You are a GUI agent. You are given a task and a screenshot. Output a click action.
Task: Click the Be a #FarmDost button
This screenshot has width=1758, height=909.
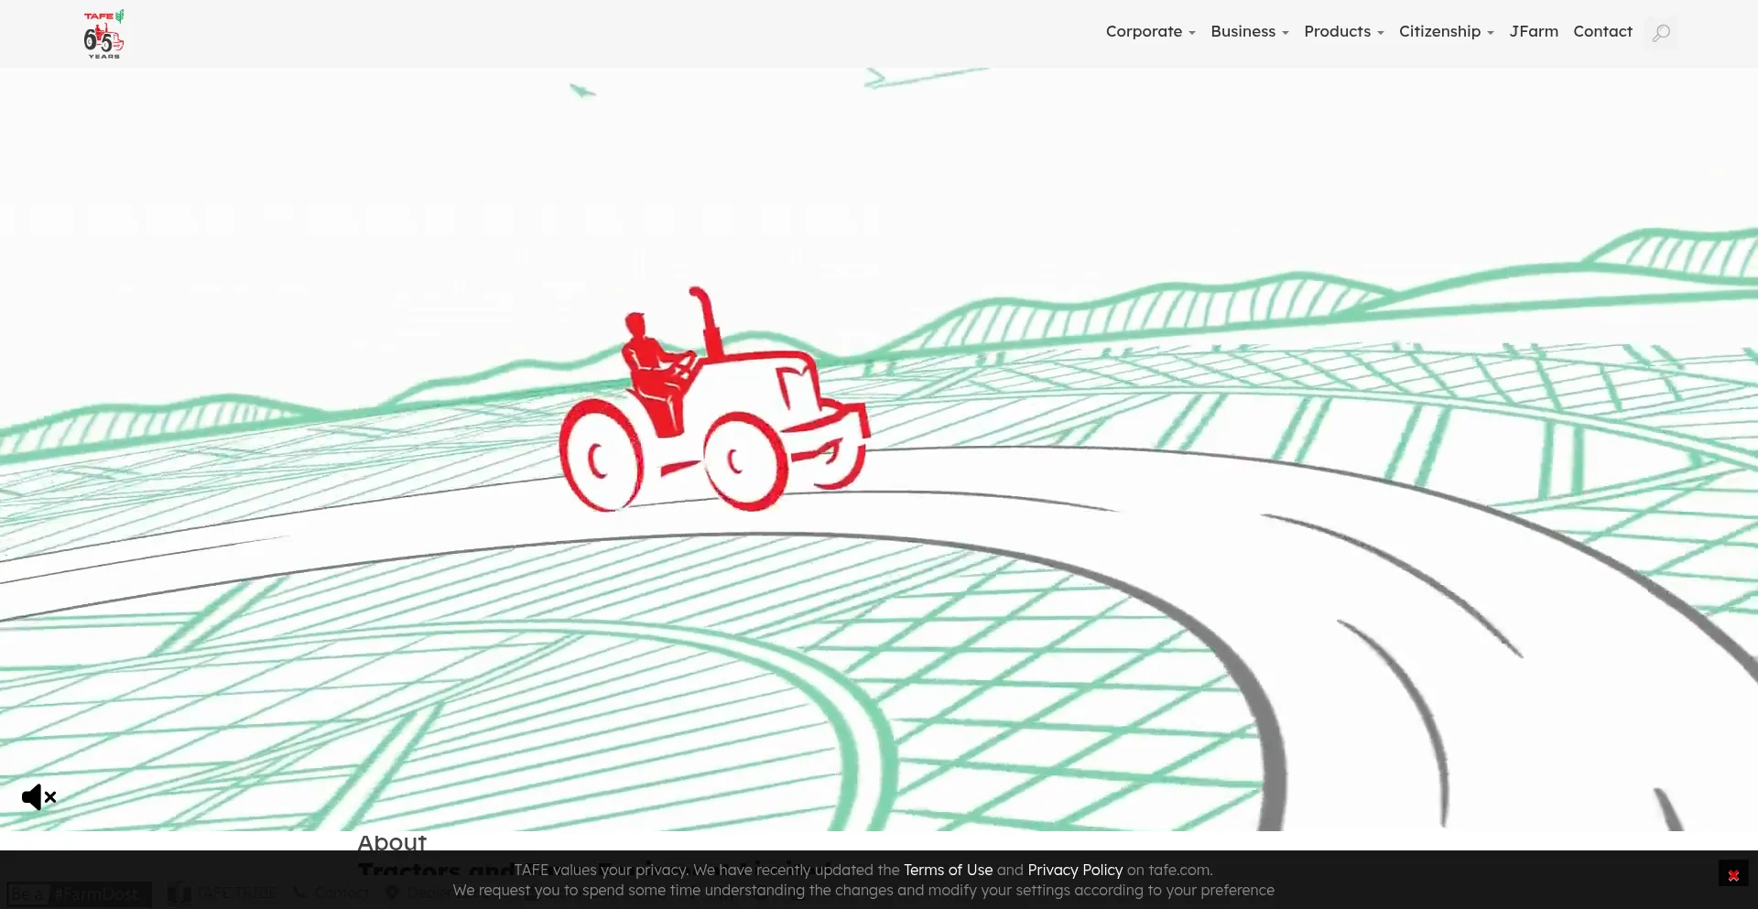[78, 893]
